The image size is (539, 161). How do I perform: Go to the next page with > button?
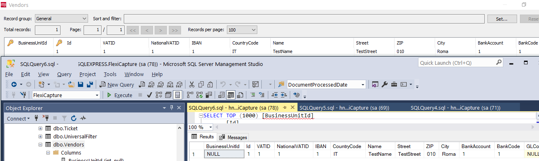(161, 30)
